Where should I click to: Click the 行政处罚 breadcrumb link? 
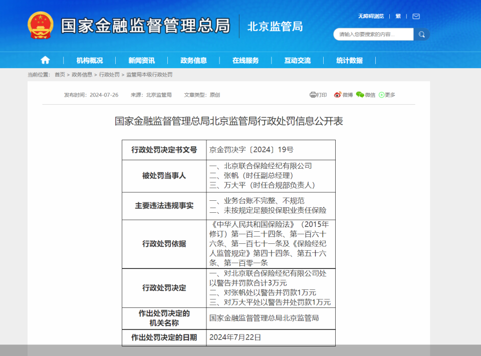pyautogui.click(x=109, y=75)
